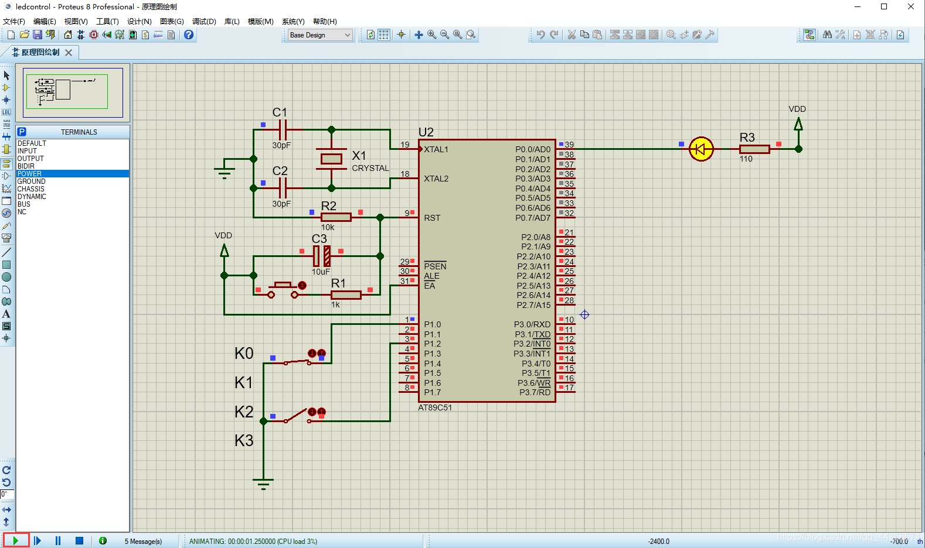This screenshot has width=925, height=548.
Task: Select POWER terminal in list
Action: click(73, 174)
